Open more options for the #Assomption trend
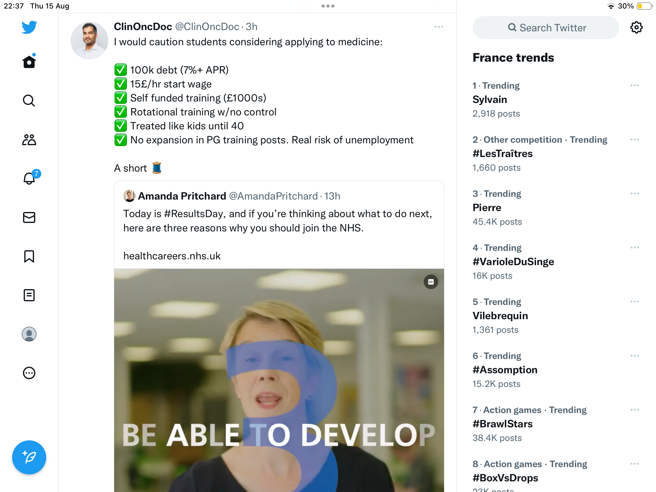The height and width of the screenshot is (492, 656). point(634,356)
